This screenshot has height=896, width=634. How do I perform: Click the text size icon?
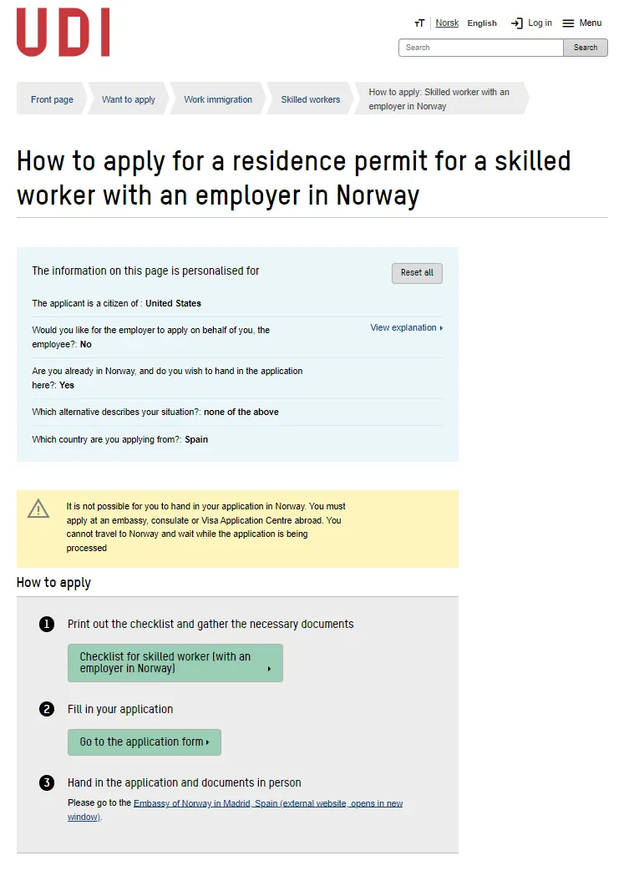419,23
